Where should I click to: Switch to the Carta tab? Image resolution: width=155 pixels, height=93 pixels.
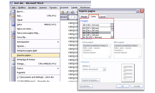[93, 16]
